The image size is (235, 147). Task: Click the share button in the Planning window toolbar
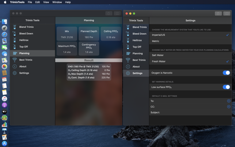109,14
